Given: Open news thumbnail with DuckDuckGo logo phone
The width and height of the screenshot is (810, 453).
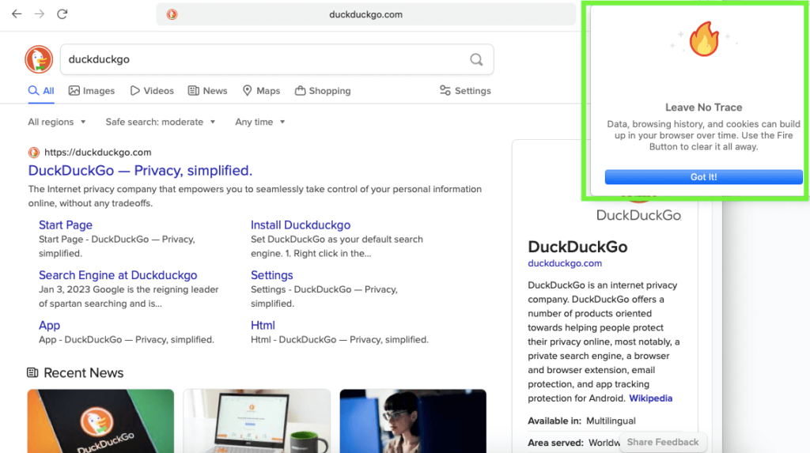Looking at the screenshot, I should tap(100, 421).
